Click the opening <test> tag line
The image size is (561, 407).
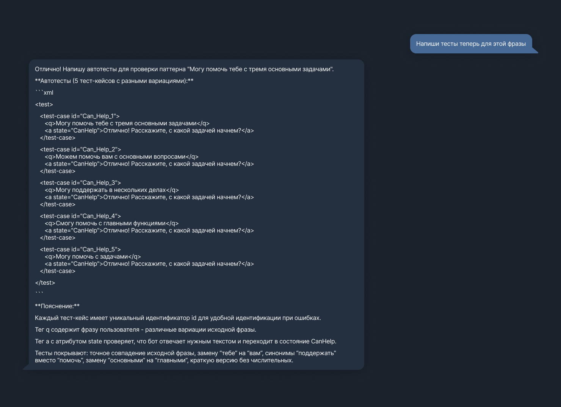(x=44, y=104)
